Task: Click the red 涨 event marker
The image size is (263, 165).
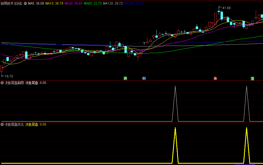Action: [215, 78]
